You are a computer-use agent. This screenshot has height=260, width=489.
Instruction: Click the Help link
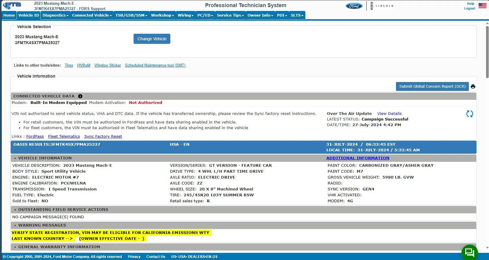(471, 4)
